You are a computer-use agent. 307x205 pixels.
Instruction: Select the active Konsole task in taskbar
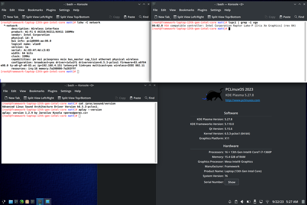click(x=40, y=202)
